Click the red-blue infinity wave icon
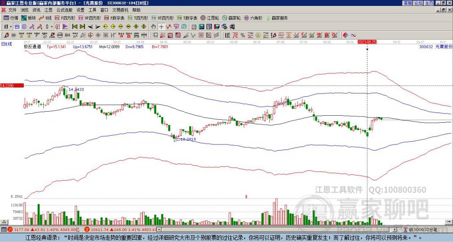The width and height of the screenshot is (453, 242). coord(353,35)
